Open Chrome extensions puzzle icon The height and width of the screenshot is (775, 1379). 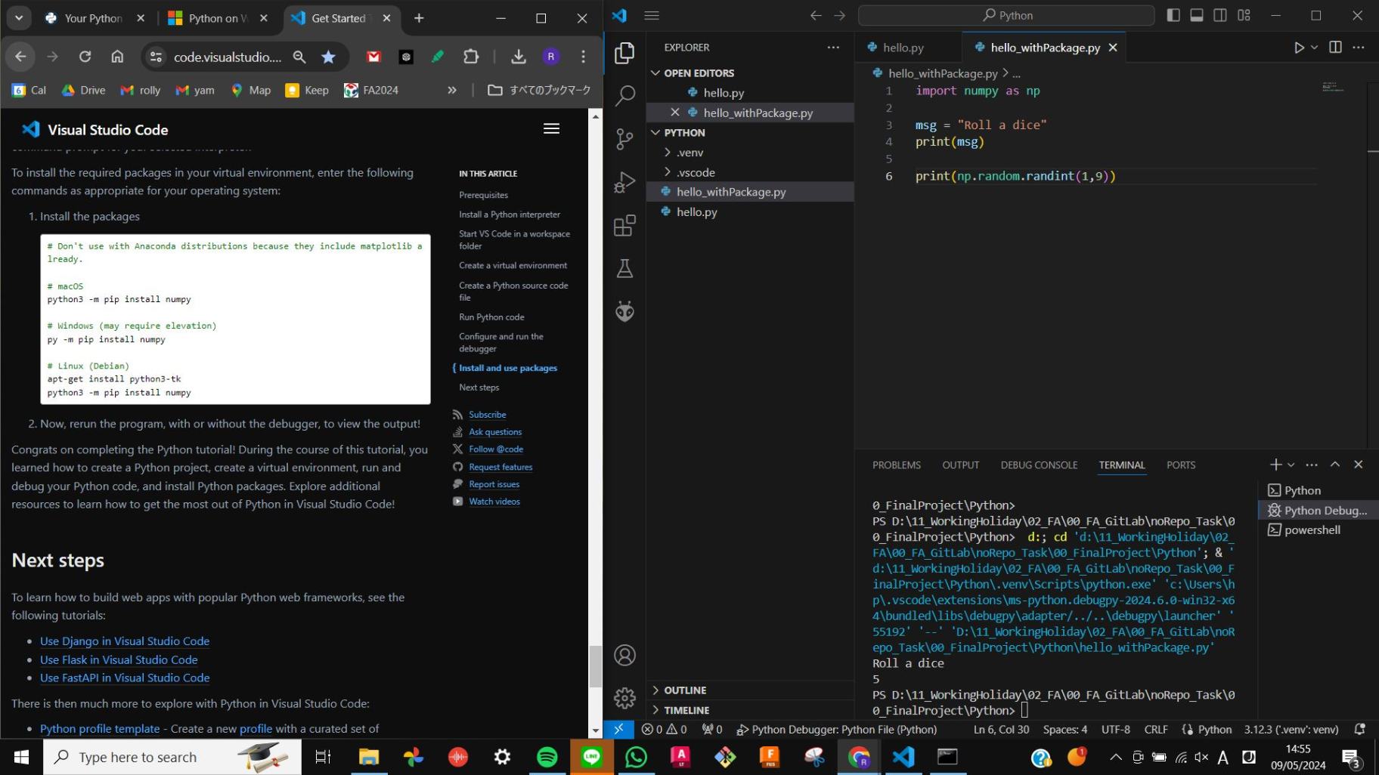coord(471,57)
